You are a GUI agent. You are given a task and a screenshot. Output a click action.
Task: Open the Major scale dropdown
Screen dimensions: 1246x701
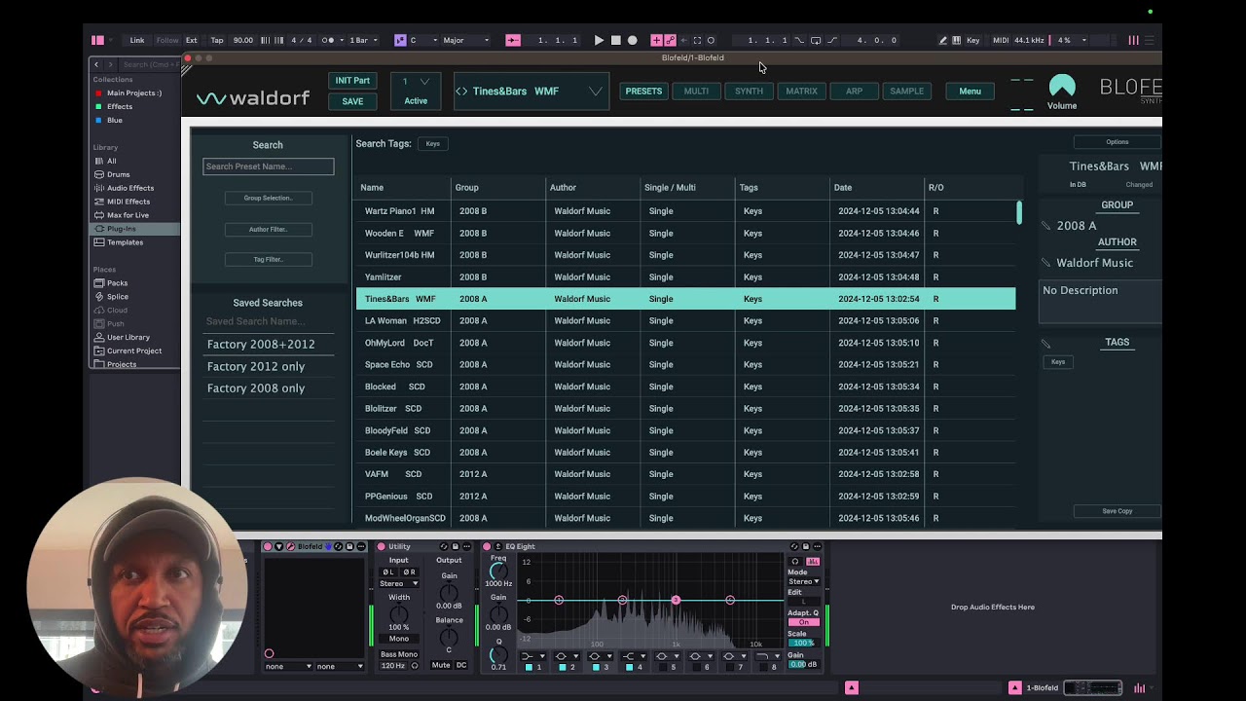coord(466,40)
